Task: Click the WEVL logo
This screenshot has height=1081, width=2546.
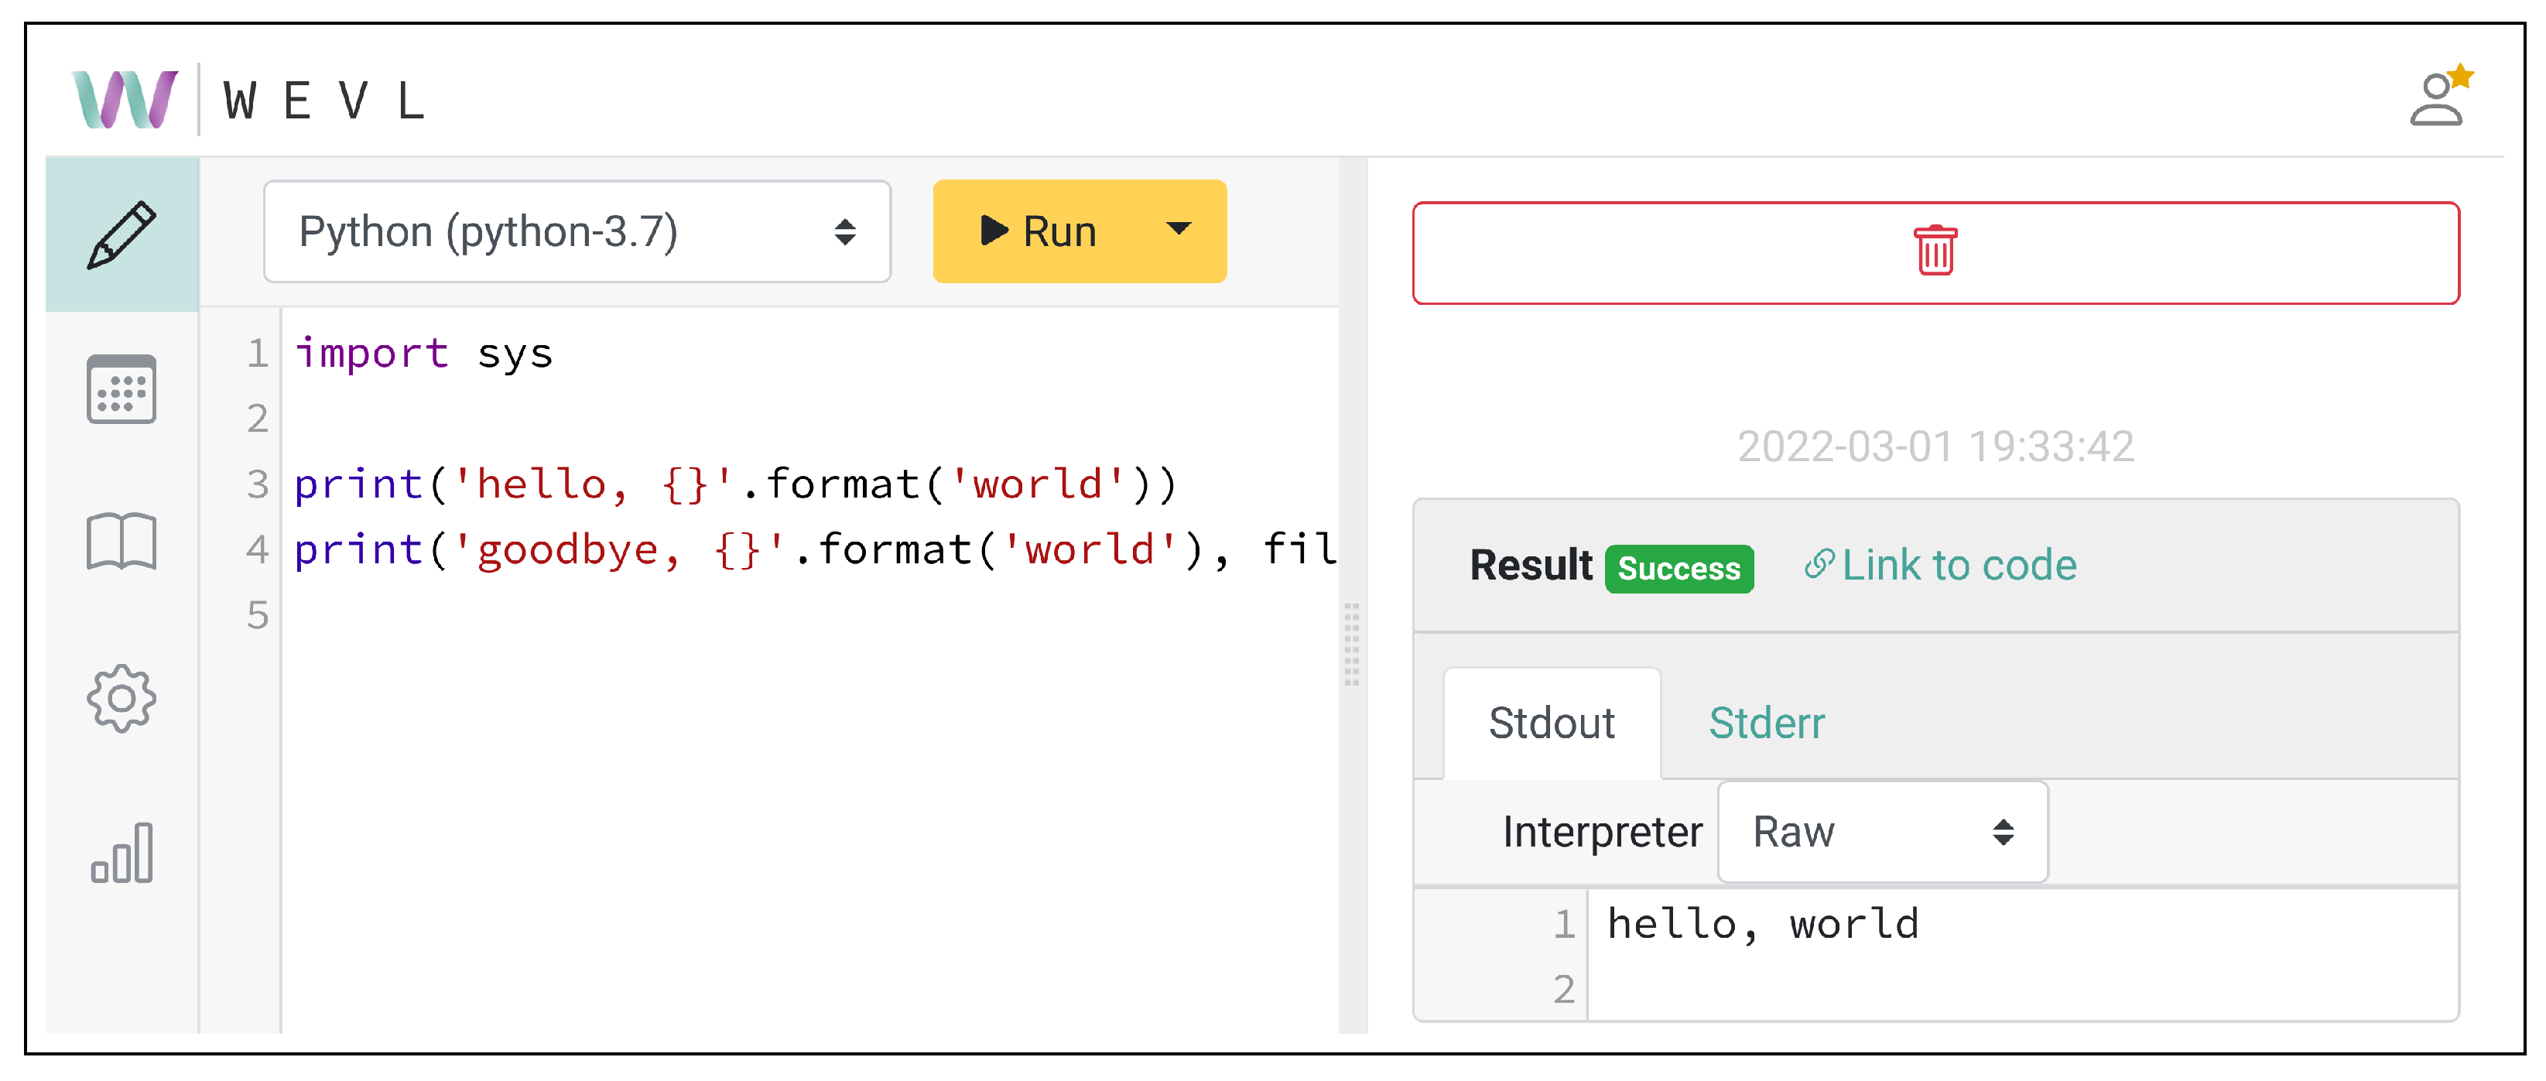Action: (x=125, y=100)
